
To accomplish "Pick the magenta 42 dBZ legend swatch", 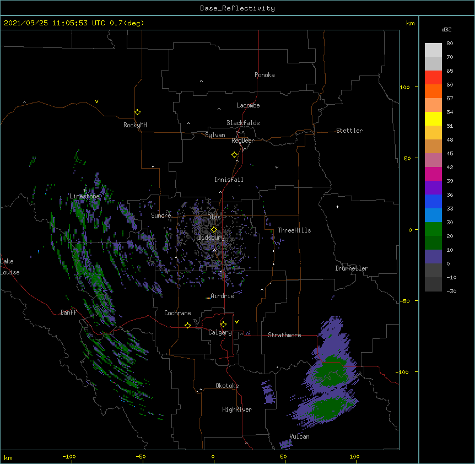I will point(433,174).
